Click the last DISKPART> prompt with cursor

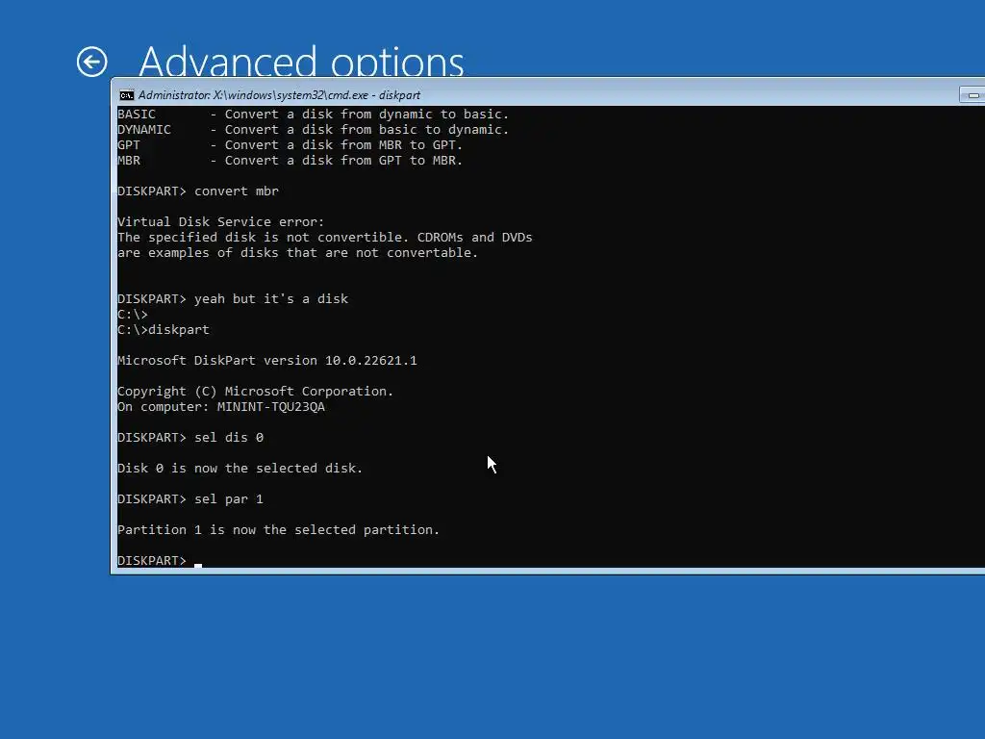(160, 561)
